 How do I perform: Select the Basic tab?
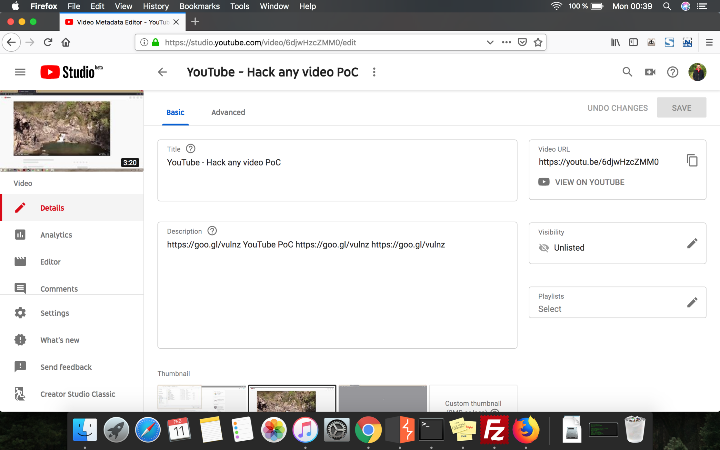(175, 112)
